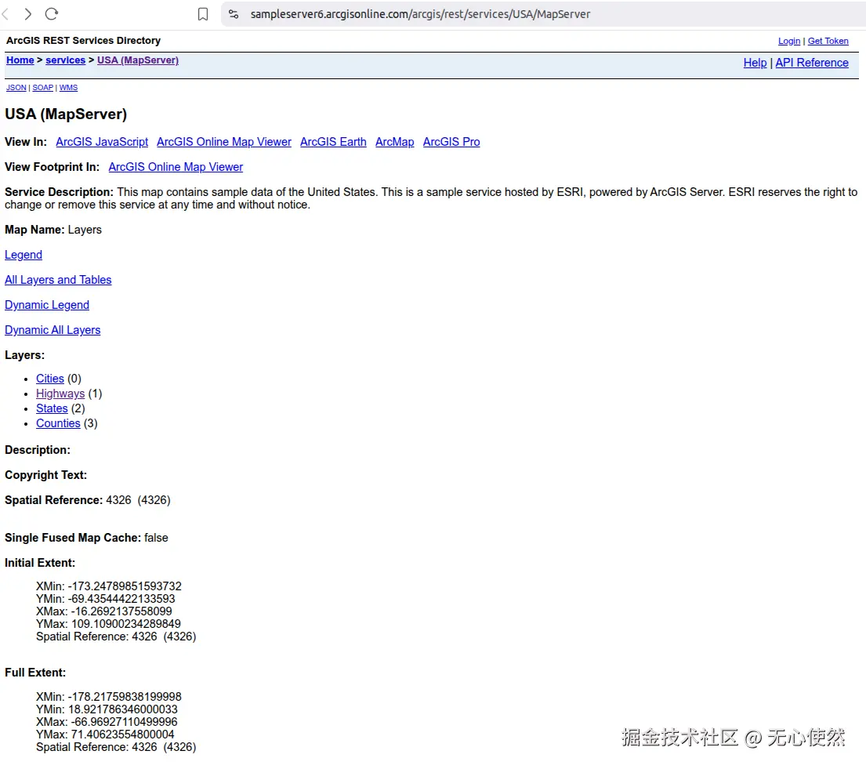The image size is (866, 769).
Task: Click the Initial Extent heading
Action: click(x=40, y=563)
